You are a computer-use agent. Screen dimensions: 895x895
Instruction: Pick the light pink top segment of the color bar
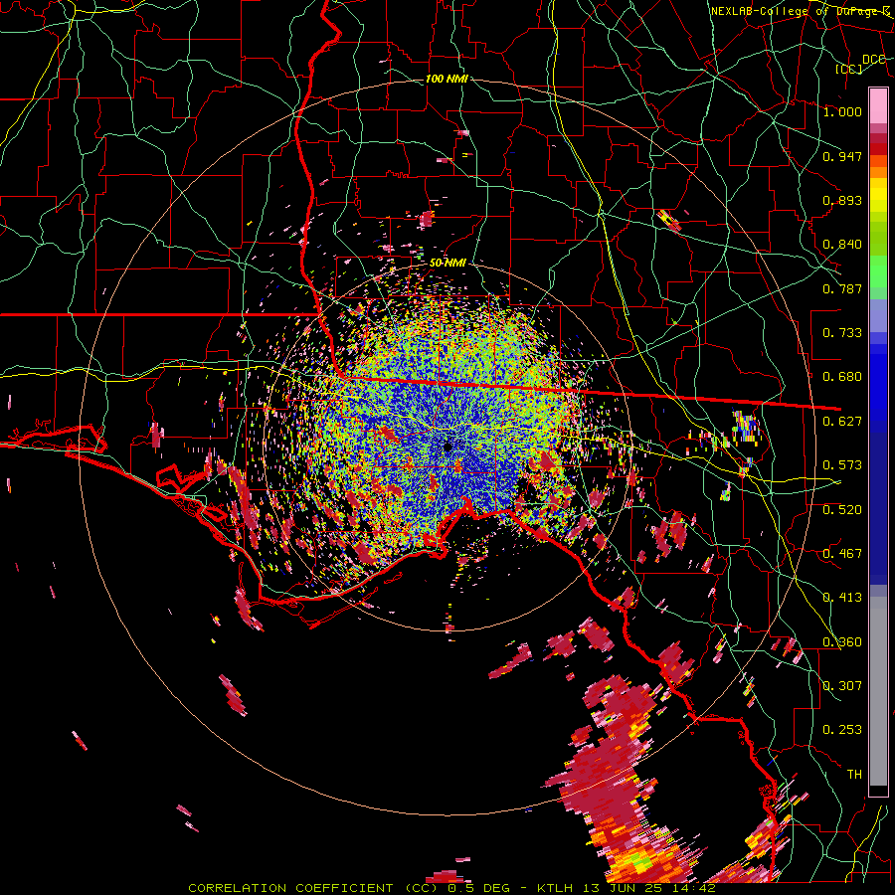pos(878,105)
